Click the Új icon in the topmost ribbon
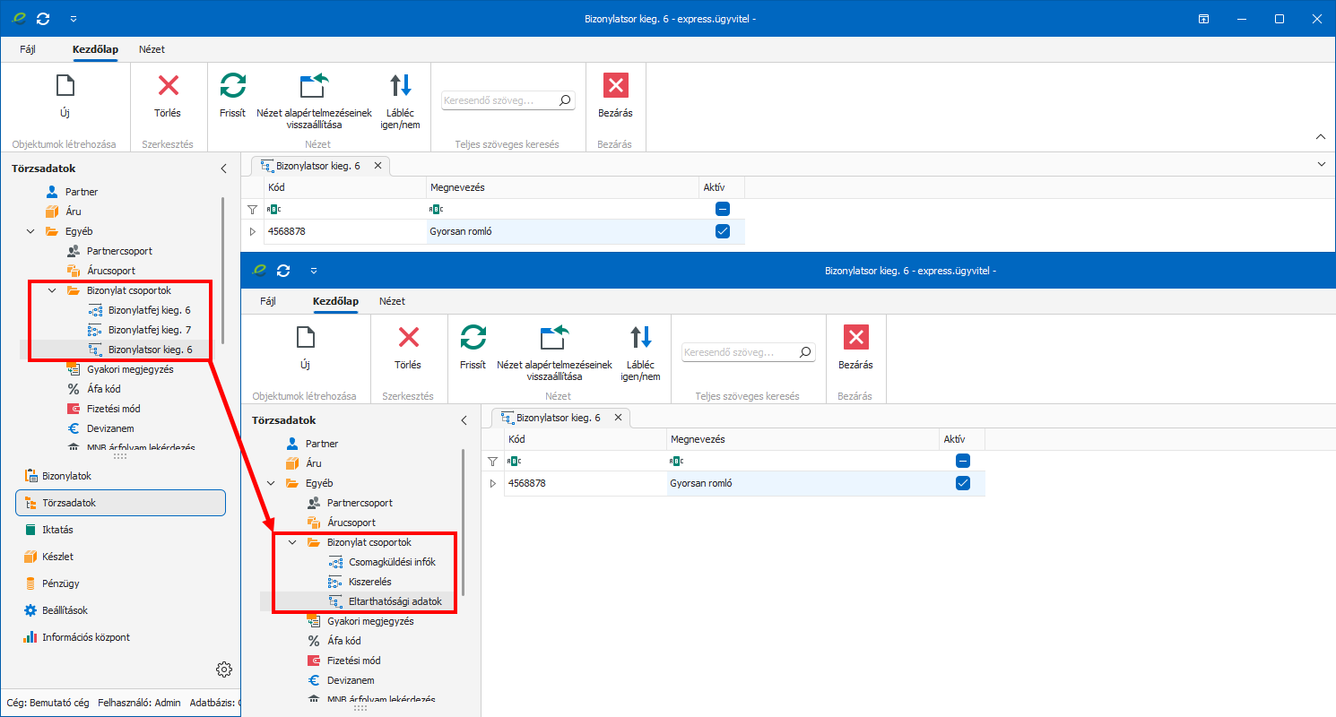 pos(65,86)
